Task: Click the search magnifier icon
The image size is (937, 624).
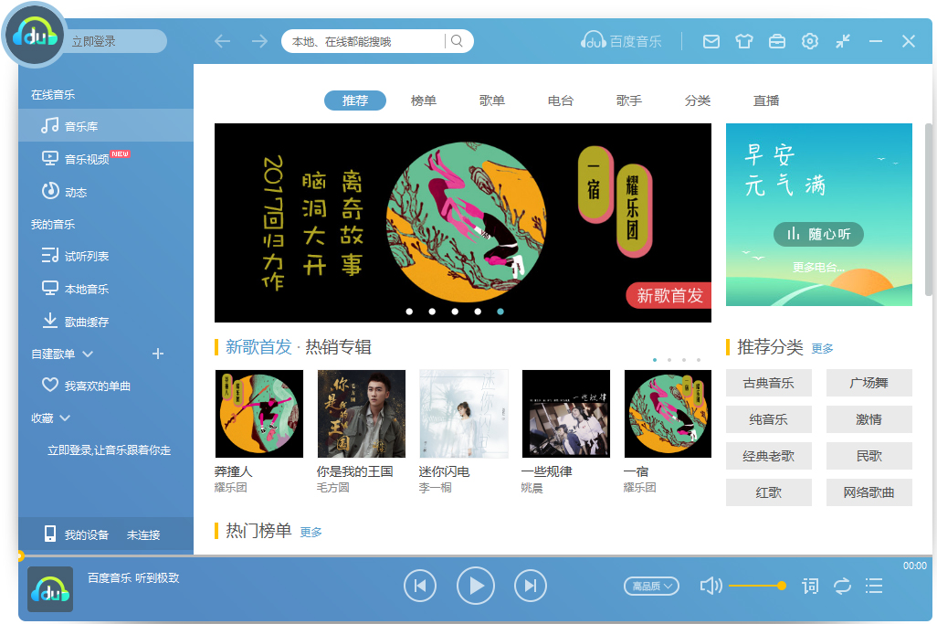Action: pyautogui.click(x=458, y=41)
